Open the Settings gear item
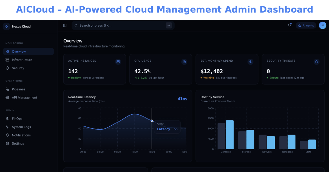The image size is (329, 172). coord(29,143)
